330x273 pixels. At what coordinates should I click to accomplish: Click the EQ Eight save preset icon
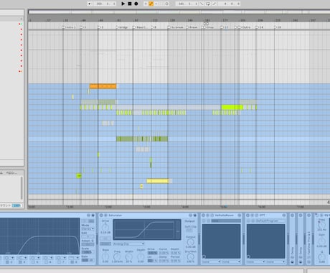pyautogui.click(x=93, y=216)
